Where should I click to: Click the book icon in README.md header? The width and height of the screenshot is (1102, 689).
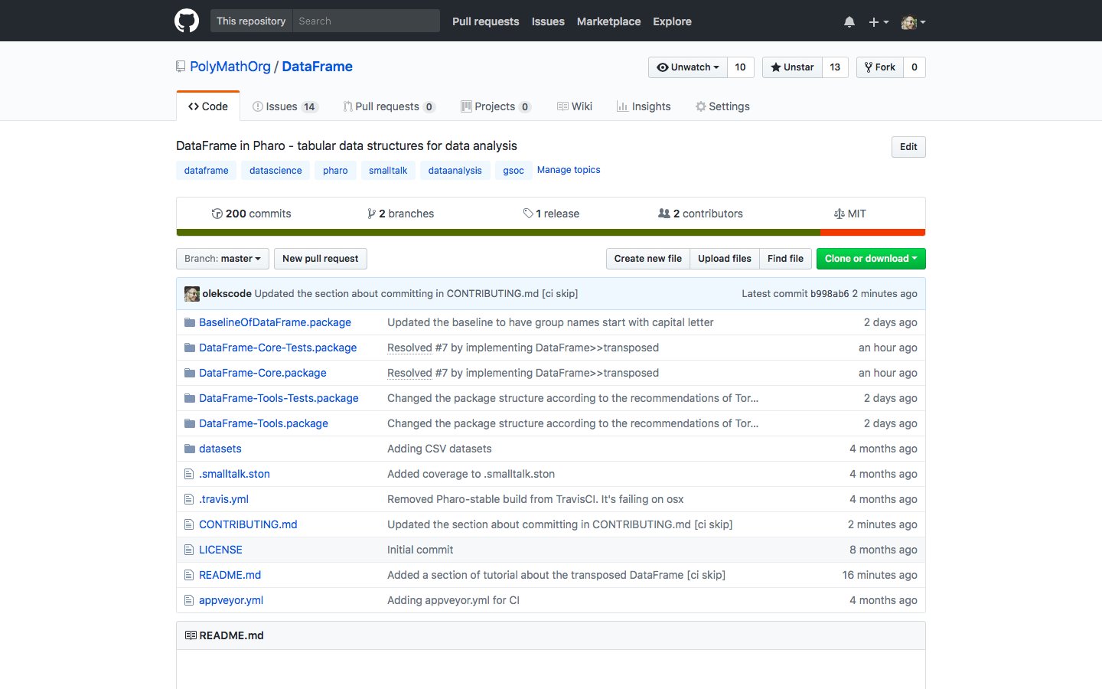tap(191, 635)
